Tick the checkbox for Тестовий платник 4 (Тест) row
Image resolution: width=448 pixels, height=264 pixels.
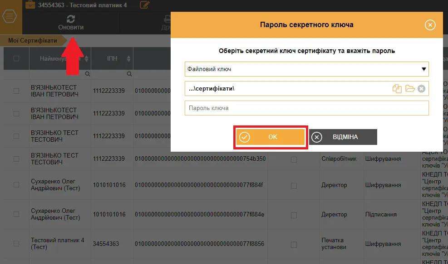(x=16, y=244)
